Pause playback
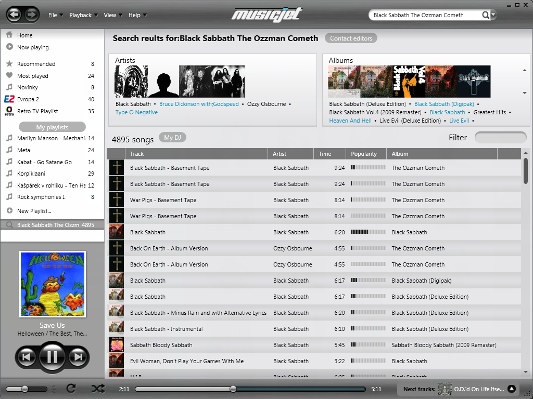This screenshot has height=399, width=533. point(53,357)
